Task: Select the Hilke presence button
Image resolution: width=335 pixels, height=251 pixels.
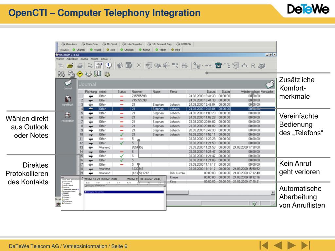Action: 176,50
